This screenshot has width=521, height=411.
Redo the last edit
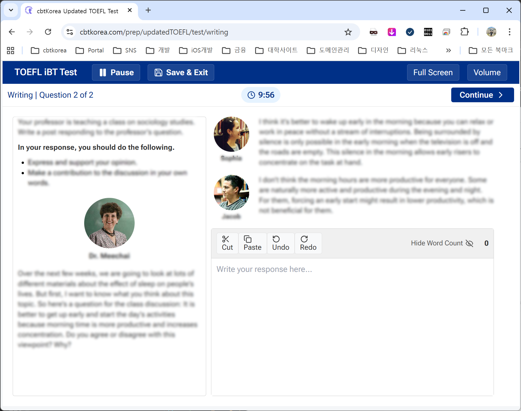[308, 243]
